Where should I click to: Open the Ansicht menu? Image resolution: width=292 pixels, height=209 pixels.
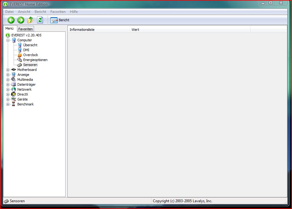24,11
